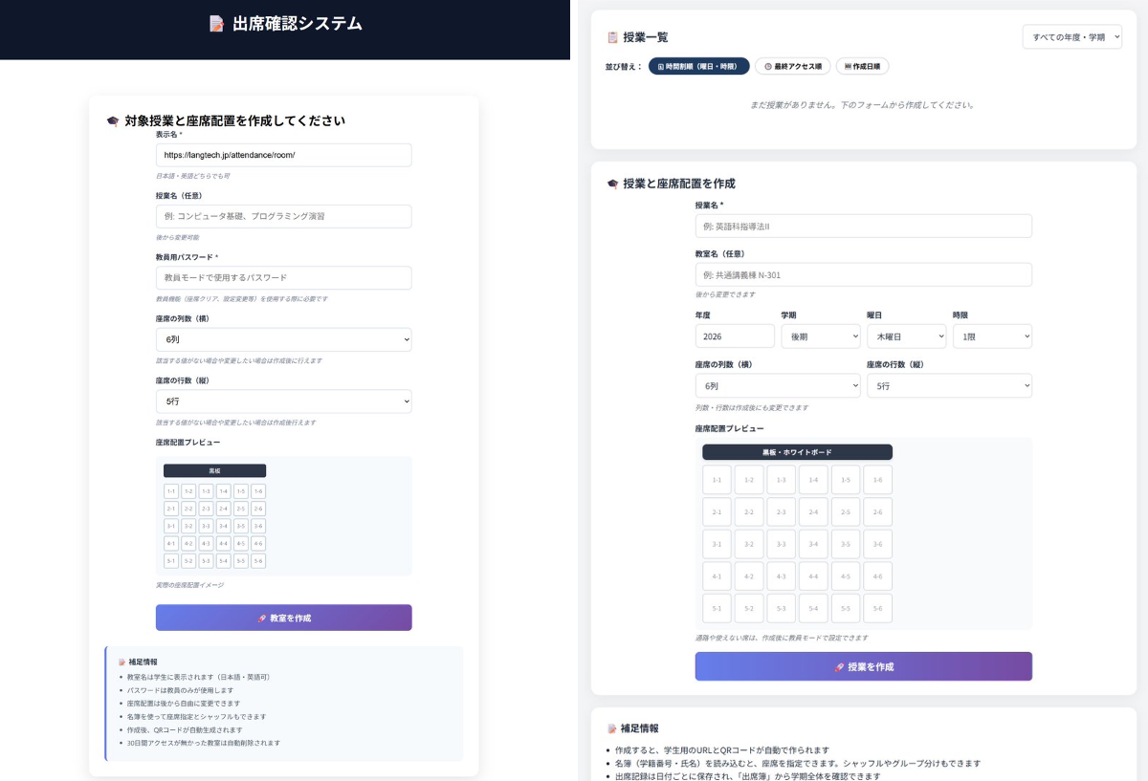This screenshot has height=781, width=1148.
Task: Click seat 3-3 in the left page preview
Action: click(206, 526)
